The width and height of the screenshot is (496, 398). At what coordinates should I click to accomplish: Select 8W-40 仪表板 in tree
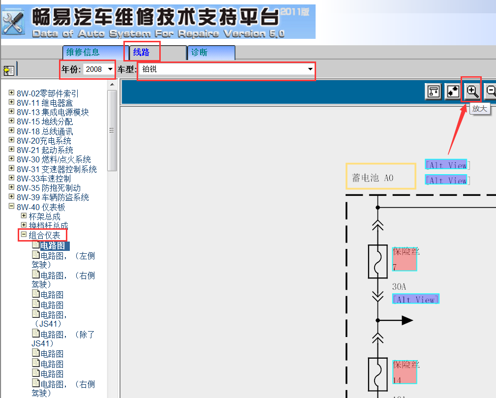pos(41,207)
